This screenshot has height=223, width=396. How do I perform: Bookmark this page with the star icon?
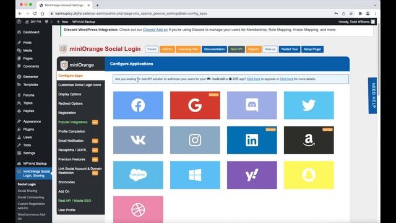pyautogui.click(x=351, y=14)
